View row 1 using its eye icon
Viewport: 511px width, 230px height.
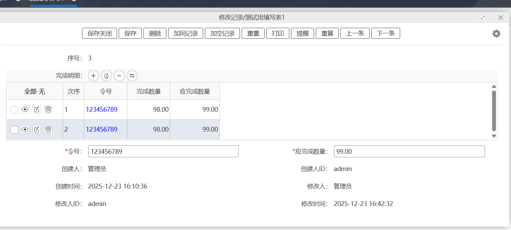[x=25, y=109]
